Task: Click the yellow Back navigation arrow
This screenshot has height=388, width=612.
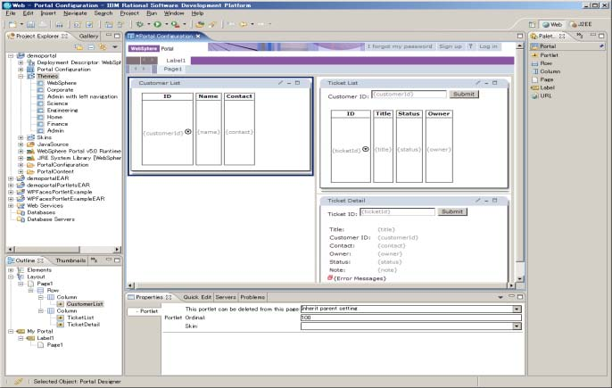Action: 244,25
